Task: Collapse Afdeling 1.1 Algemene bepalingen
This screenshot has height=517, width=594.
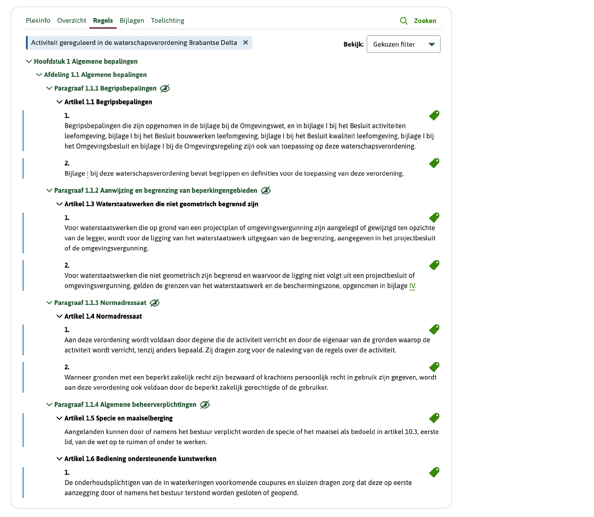Action: pos(39,75)
